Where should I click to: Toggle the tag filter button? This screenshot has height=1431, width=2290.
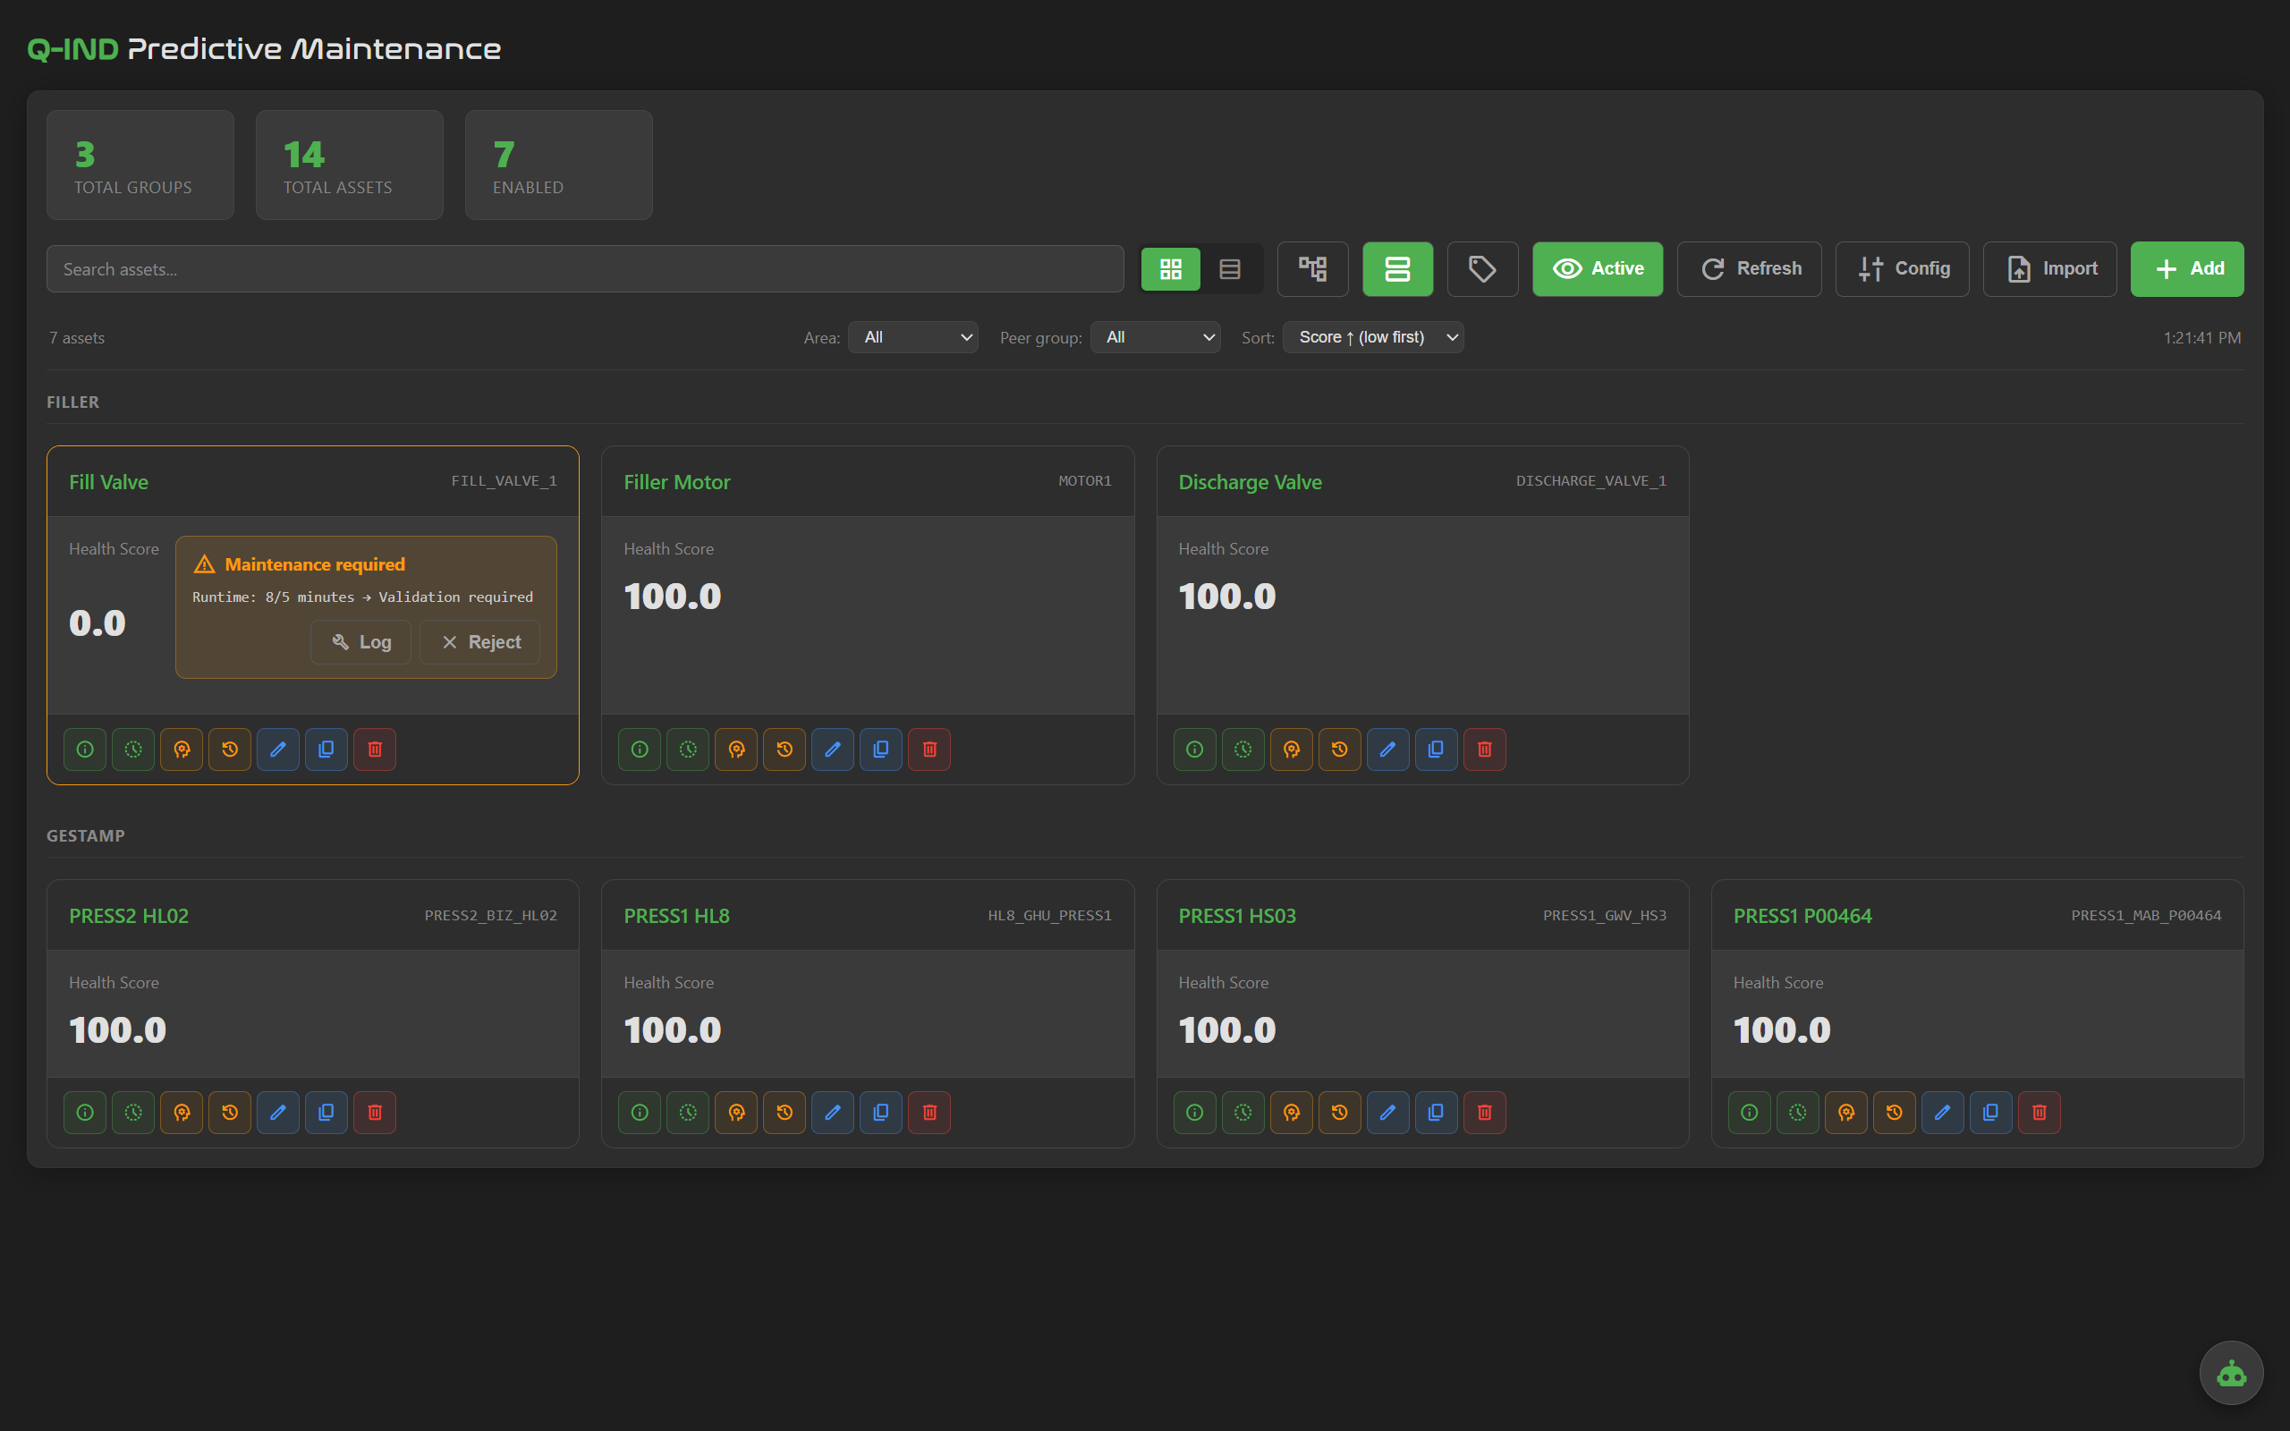pos(1483,270)
